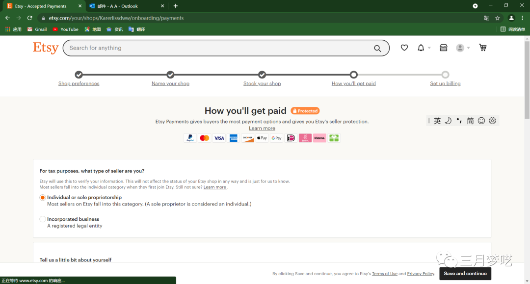Go to the Stock your shop step
This screenshot has width=530, height=284.
pyautogui.click(x=262, y=83)
